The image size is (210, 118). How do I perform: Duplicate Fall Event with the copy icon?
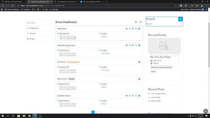pos(136,29)
